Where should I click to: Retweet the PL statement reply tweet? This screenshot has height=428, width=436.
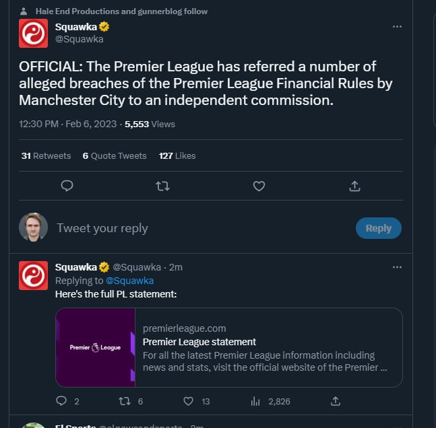(124, 401)
